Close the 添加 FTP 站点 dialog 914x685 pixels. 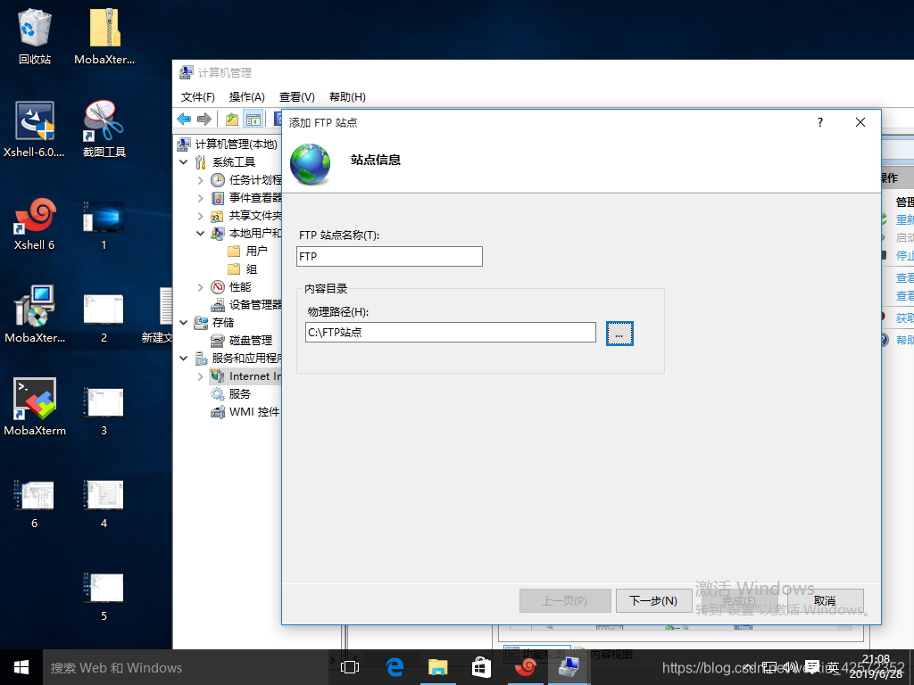pyautogui.click(x=860, y=122)
